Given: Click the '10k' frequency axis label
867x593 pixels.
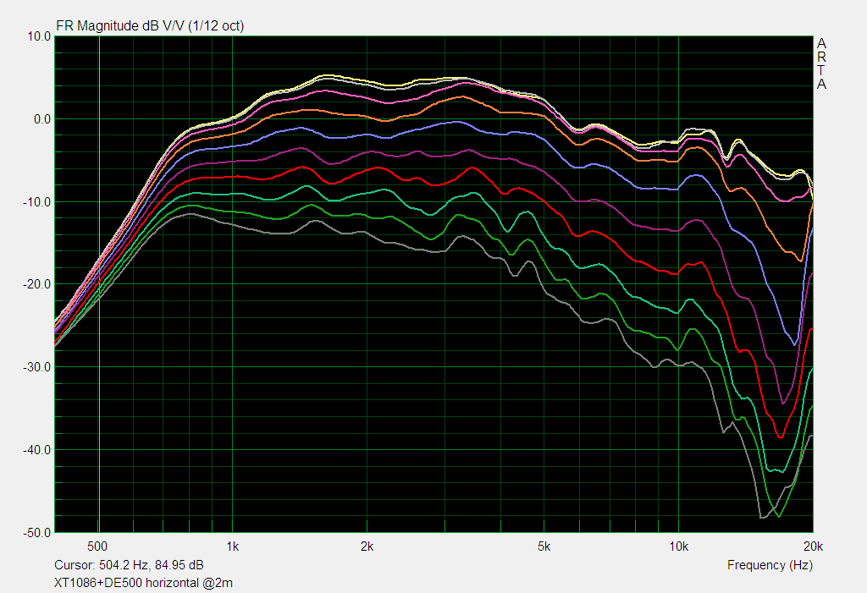Looking at the screenshot, I should tap(678, 546).
